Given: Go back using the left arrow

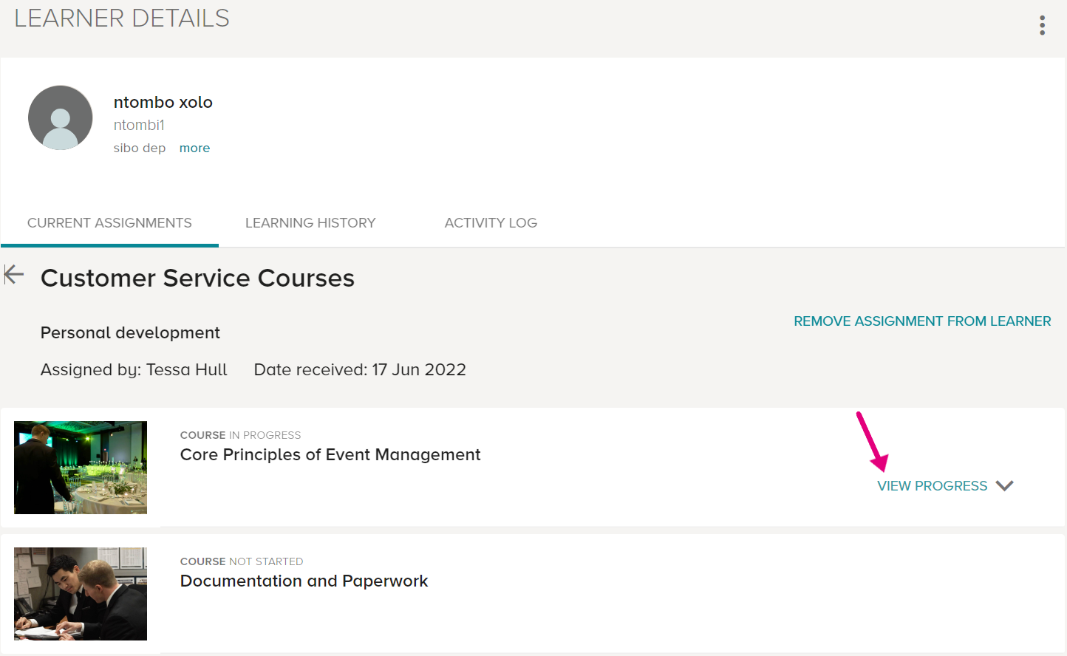Looking at the screenshot, I should click(14, 275).
